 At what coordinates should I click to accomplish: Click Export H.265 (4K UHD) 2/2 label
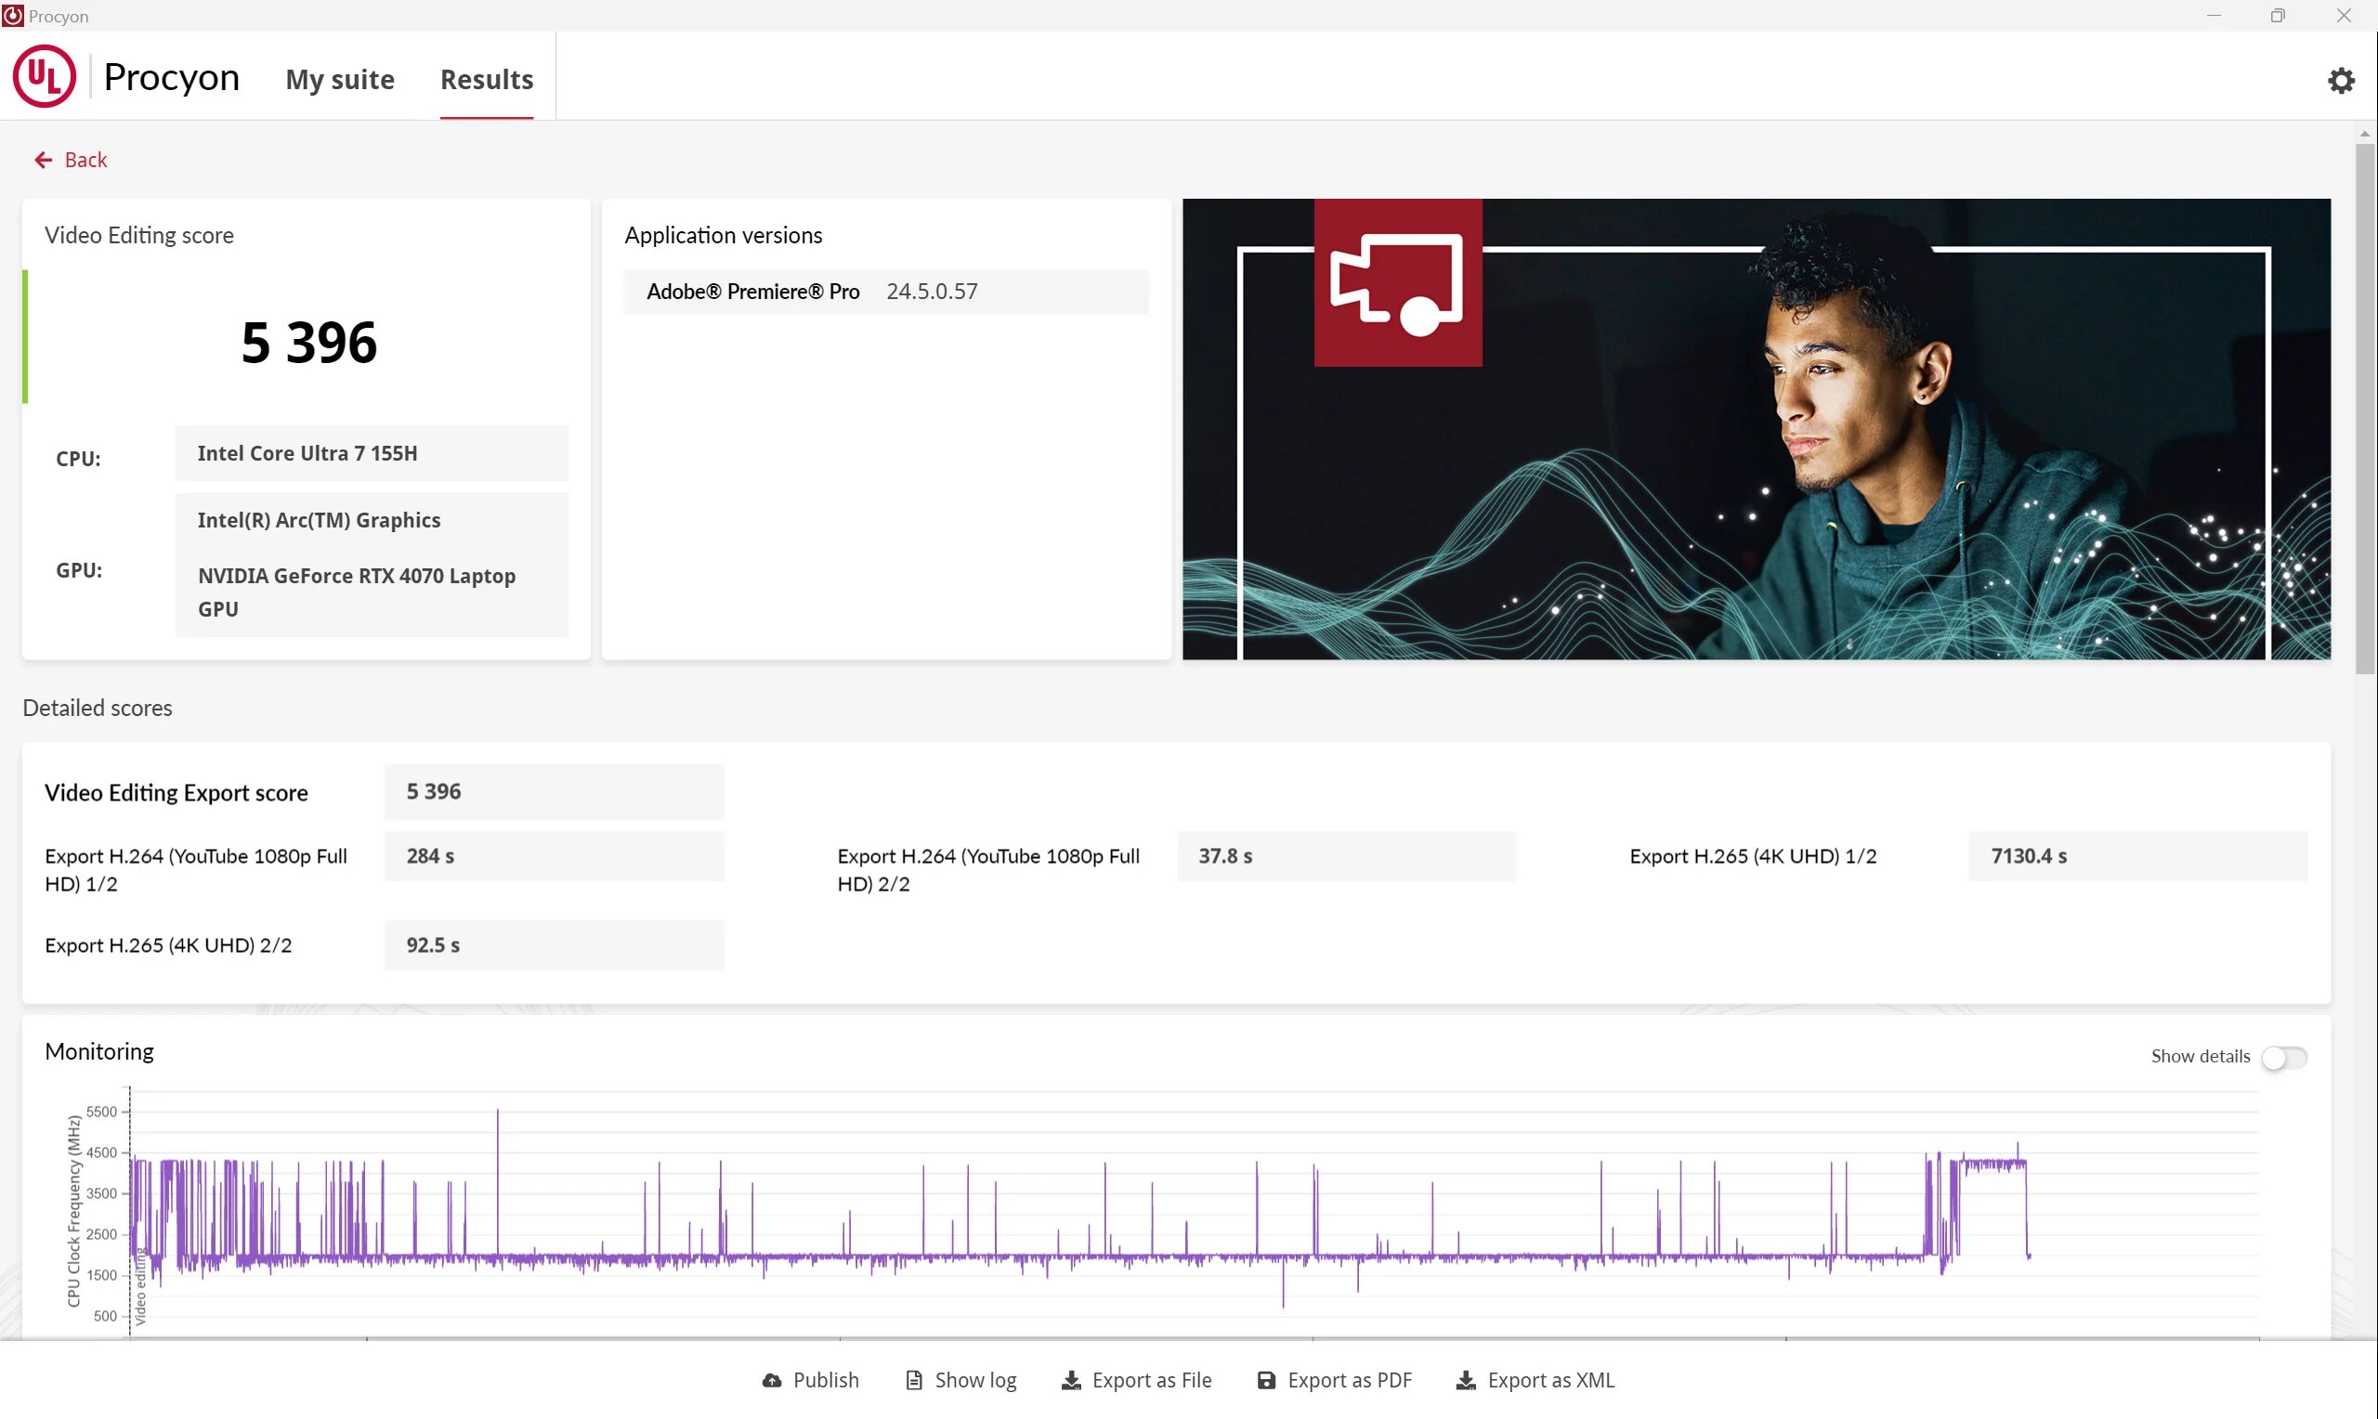pos(168,944)
